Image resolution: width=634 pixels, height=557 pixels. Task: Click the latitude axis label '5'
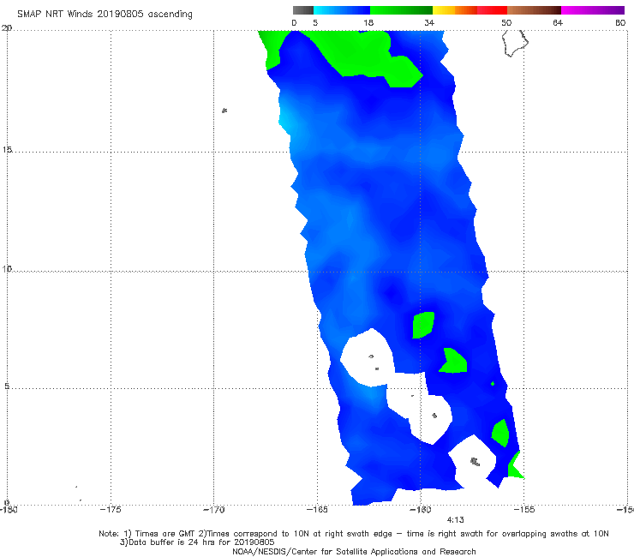(x=7, y=386)
